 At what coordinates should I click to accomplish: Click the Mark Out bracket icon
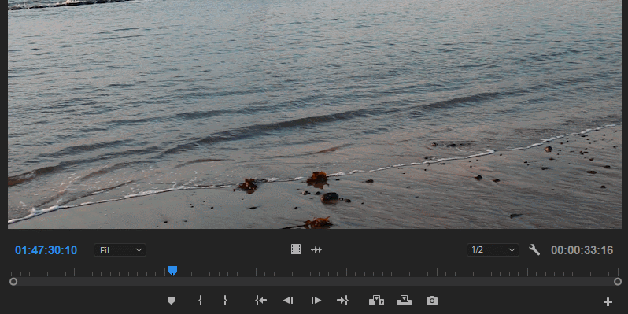pyautogui.click(x=225, y=301)
